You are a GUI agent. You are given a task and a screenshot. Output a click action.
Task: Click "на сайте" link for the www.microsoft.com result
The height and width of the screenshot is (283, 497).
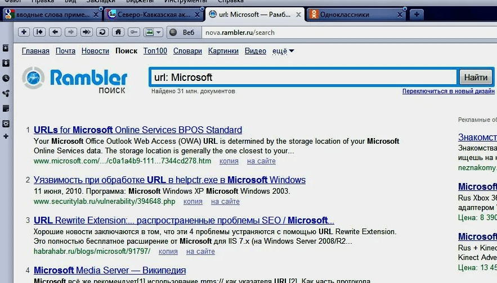point(261,161)
